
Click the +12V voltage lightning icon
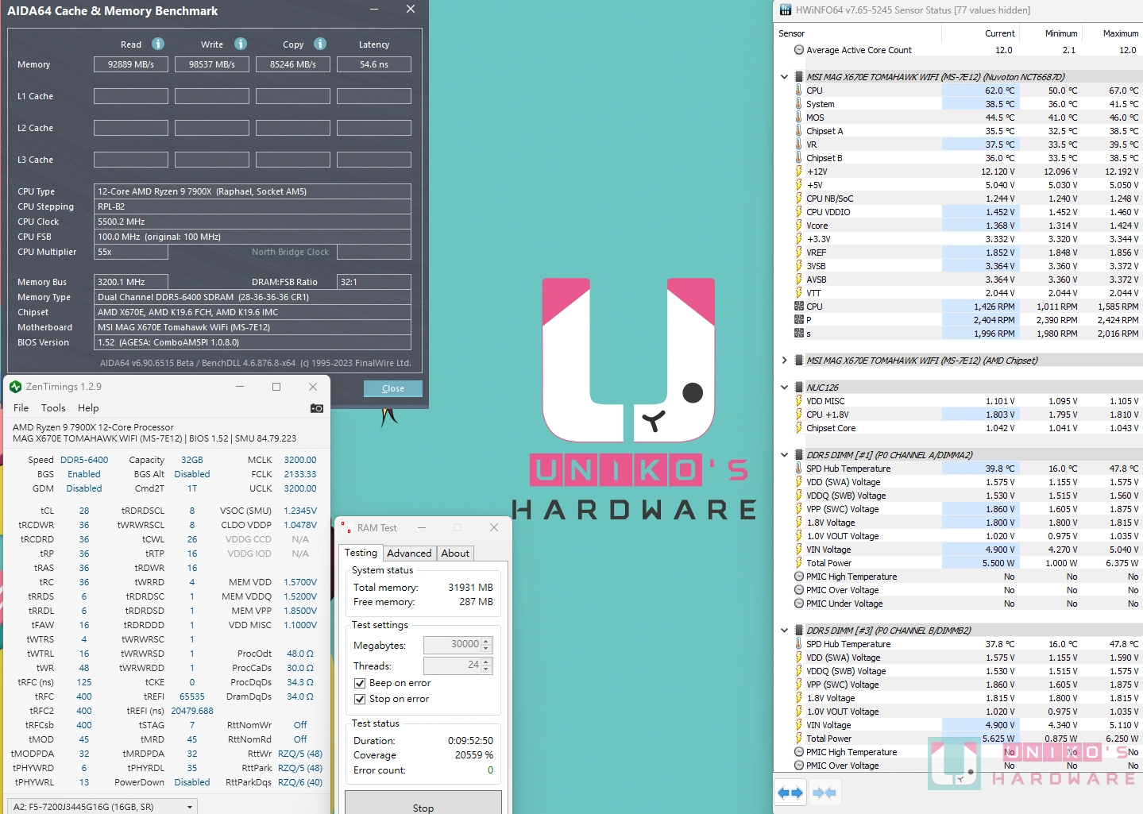coord(799,172)
